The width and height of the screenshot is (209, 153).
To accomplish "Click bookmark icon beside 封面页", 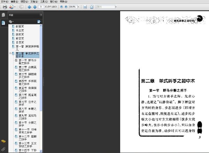I will click(x=13, y=26).
